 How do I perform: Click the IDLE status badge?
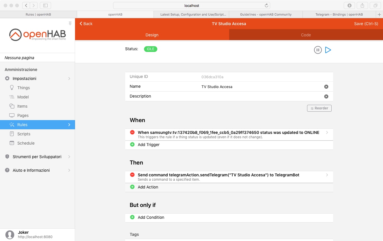(151, 49)
